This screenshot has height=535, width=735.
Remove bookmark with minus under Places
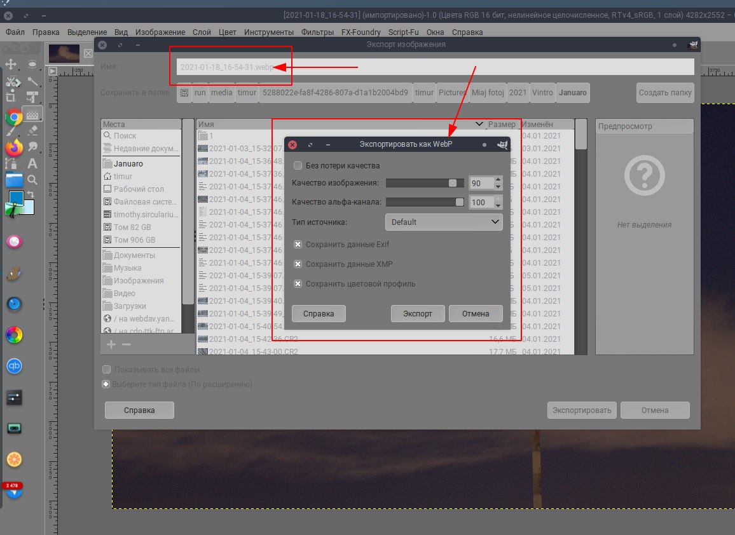click(x=127, y=344)
